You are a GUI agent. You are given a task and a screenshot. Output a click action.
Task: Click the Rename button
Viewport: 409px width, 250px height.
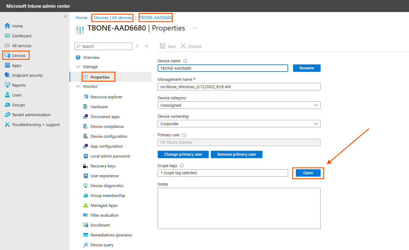306,68
